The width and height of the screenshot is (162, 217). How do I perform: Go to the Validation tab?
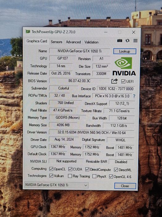pos(91,42)
